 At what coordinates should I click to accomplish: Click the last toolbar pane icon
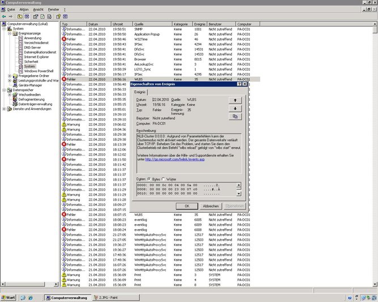tap(65, 16)
